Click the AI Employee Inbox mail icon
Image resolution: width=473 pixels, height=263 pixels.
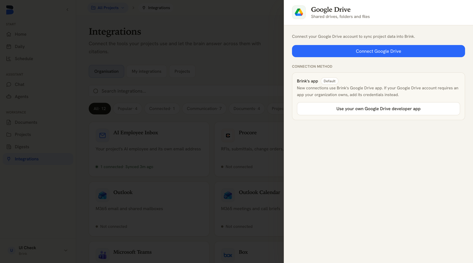click(103, 135)
